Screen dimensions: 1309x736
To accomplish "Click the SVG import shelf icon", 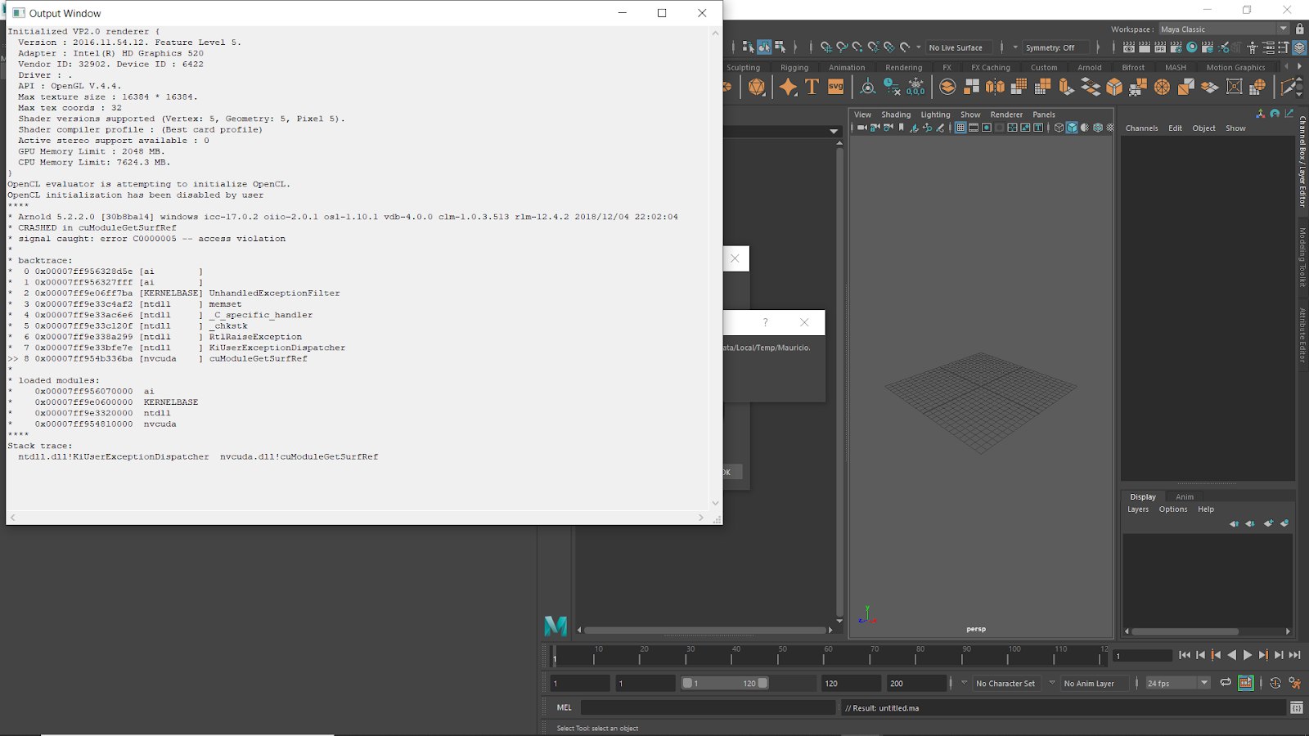I will [835, 86].
